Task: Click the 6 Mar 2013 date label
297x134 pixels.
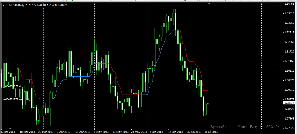Action: tap(8, 132)
